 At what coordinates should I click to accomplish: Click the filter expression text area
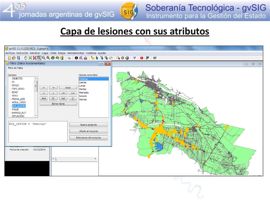[x=38, y=132]
